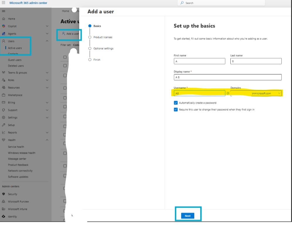This screenshot has height=229, width=292.
Task: Collapse the Users menu chevron
Action: (47, 41)
